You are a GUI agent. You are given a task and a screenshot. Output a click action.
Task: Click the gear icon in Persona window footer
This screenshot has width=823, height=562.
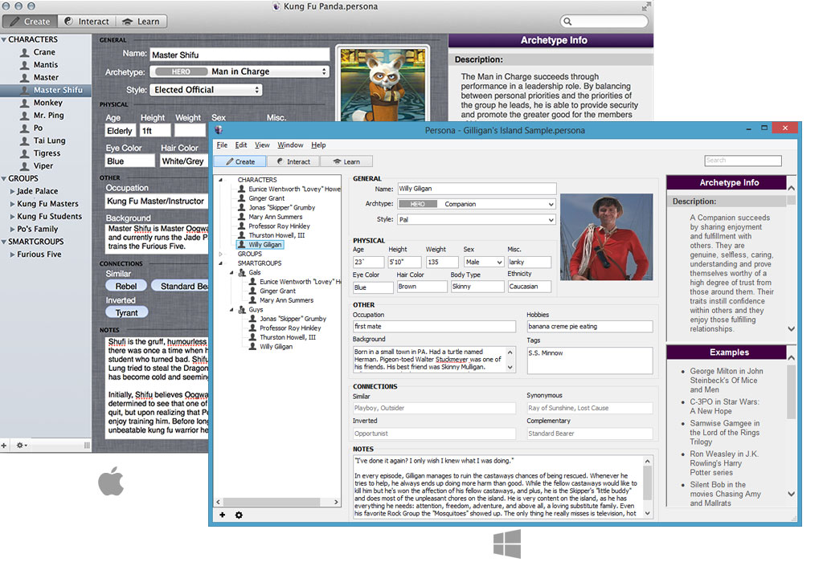(239, 515)
